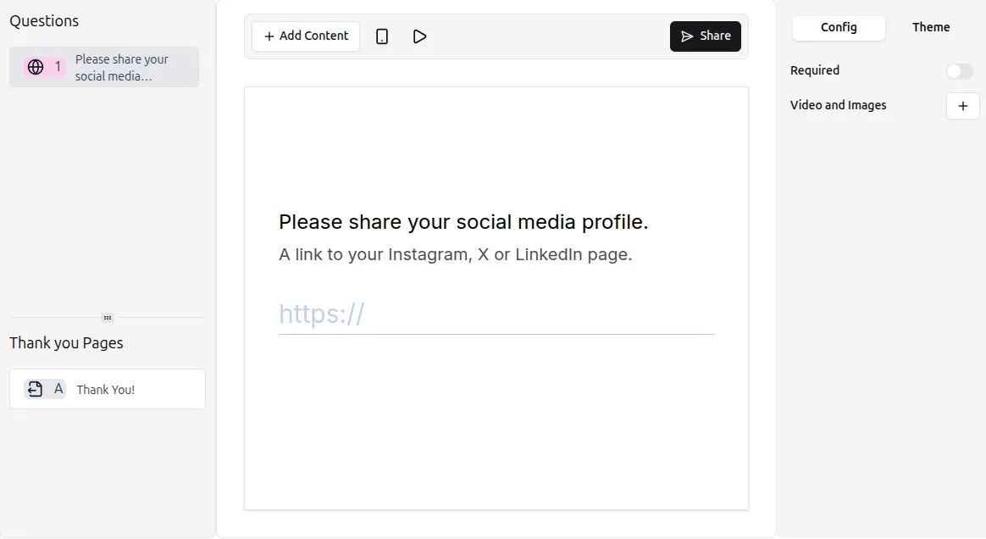Toggle the Required switch
Viewport: 986px width, 539px height.
pyautogui.click(x=960, y=71)
